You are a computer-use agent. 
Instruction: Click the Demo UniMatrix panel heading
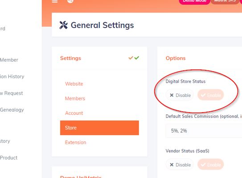click(81, 177)
